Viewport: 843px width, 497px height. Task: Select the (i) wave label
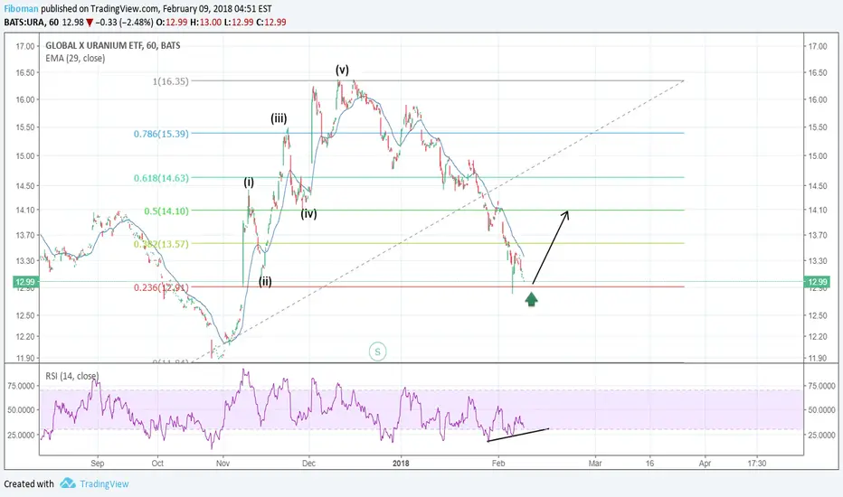tap(249, 183)
